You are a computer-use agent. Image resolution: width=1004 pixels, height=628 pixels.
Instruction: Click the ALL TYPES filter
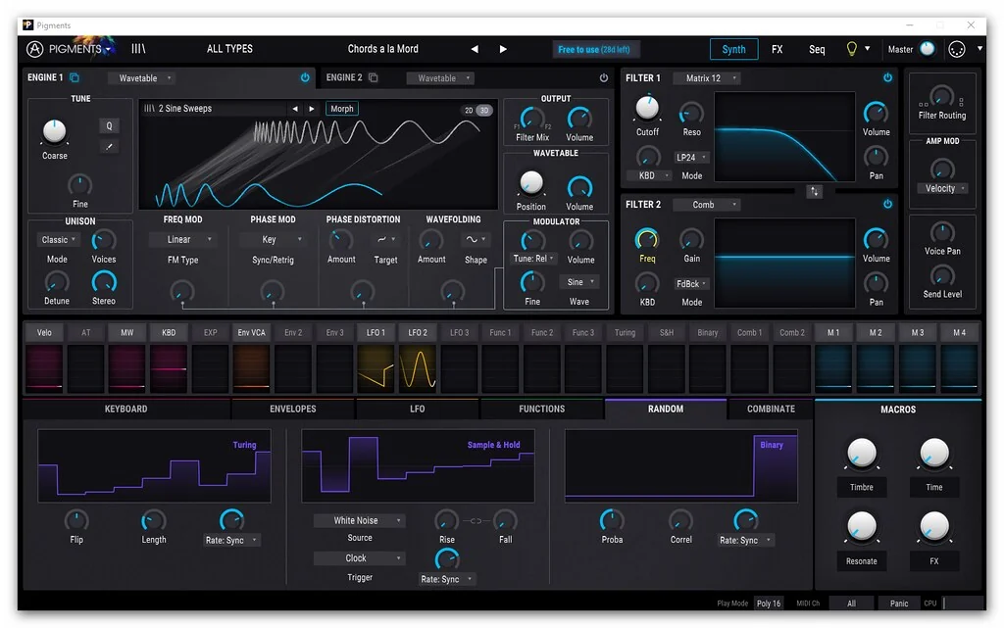click(229, 49)
